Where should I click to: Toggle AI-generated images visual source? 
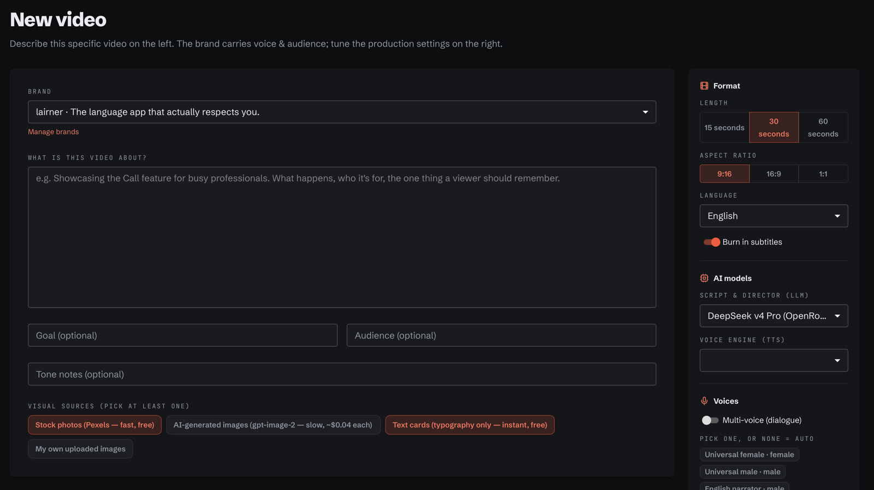click(x=273, y=425)
